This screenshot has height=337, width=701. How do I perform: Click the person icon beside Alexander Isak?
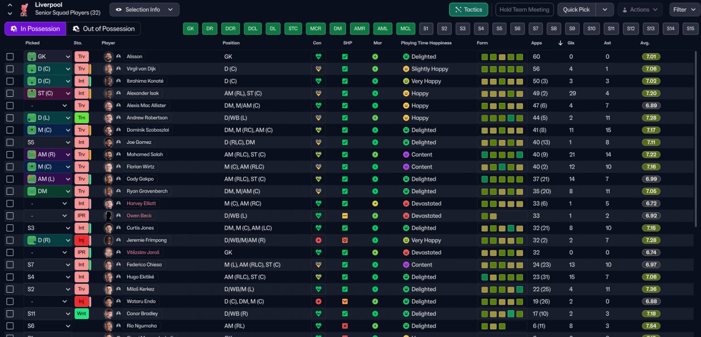118,94
